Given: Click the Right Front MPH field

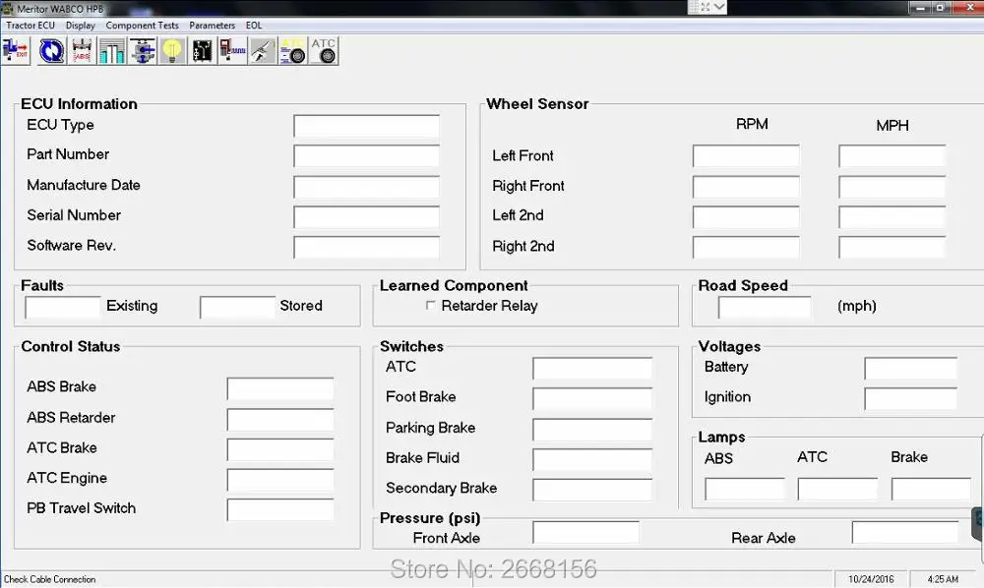Looking at the screenshot, I should (892, 186).
